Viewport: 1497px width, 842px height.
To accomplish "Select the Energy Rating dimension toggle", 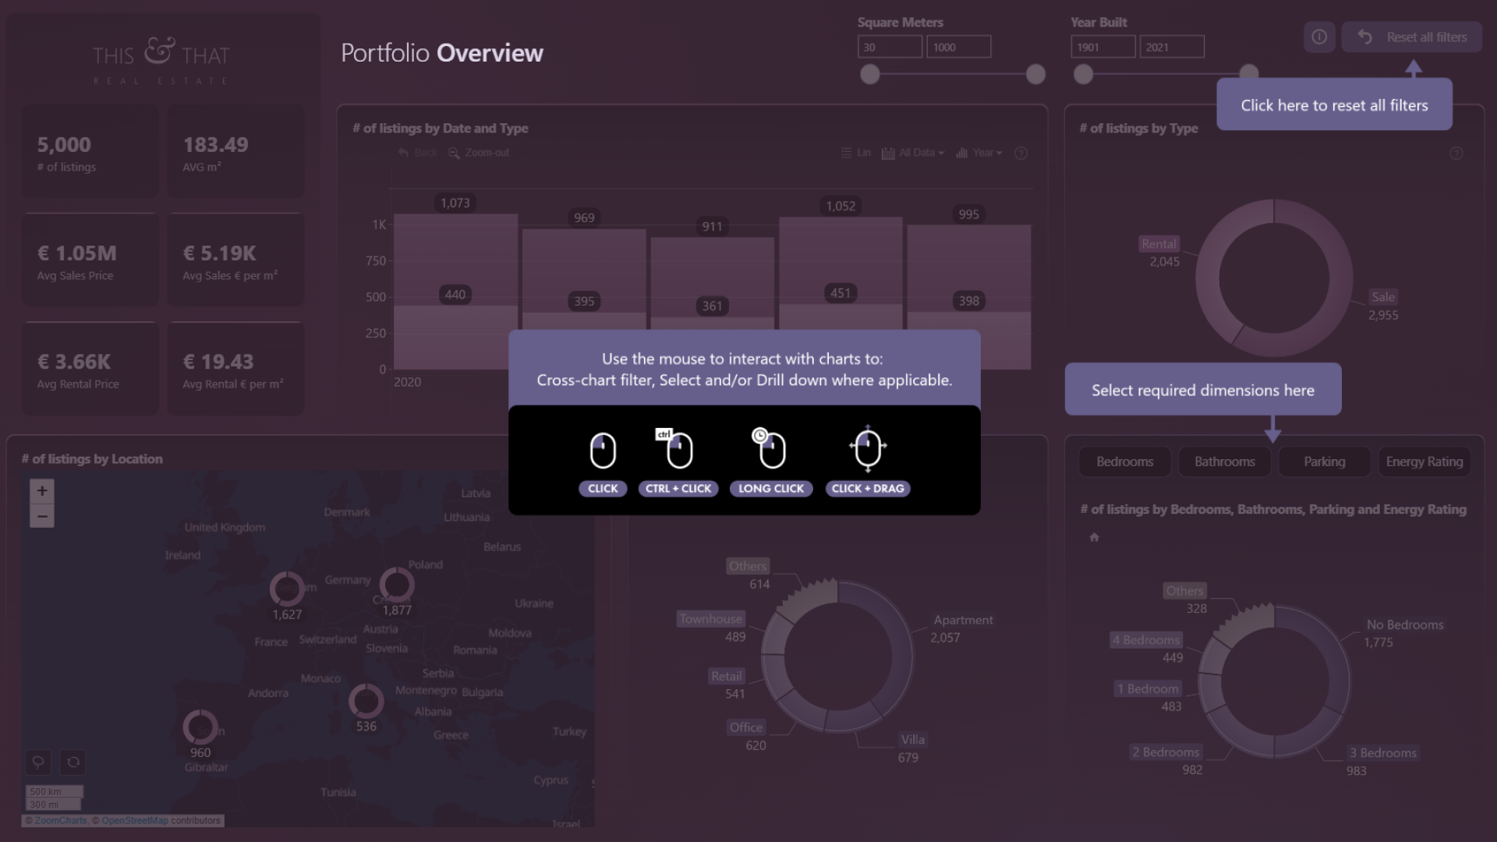I will pos(1424,462).
